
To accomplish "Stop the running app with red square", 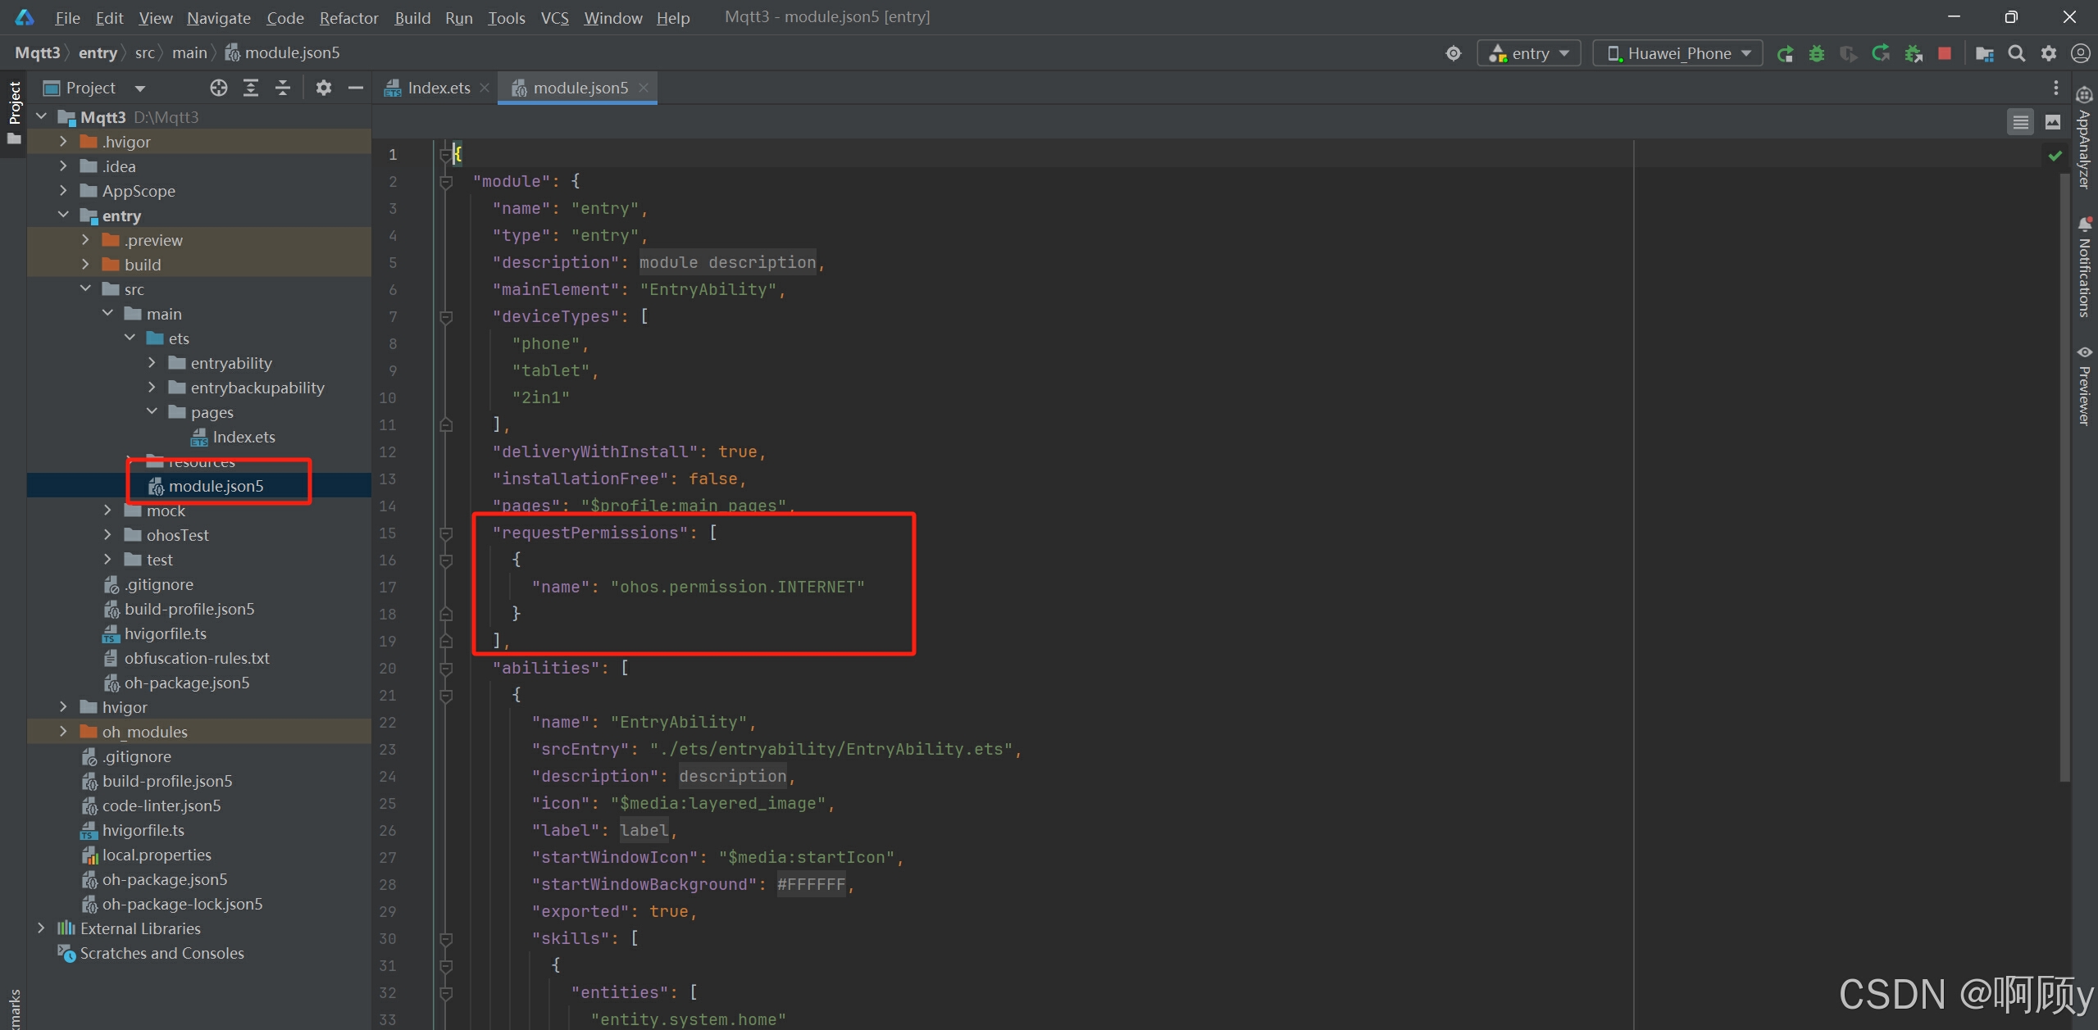I will coord(1944,53).
